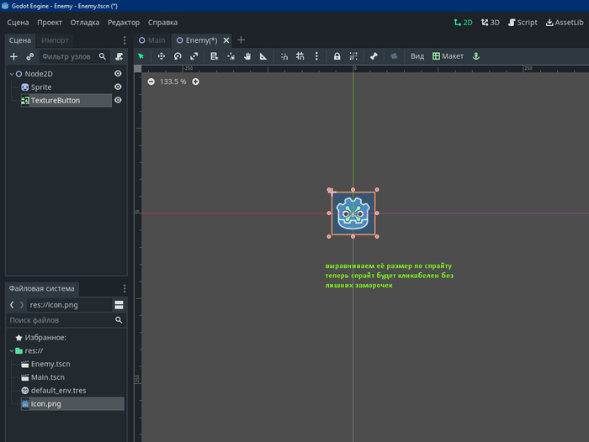Screen dimensions: 589x442
Task: Click the zoom in plus button
Action: click(195, 82)
